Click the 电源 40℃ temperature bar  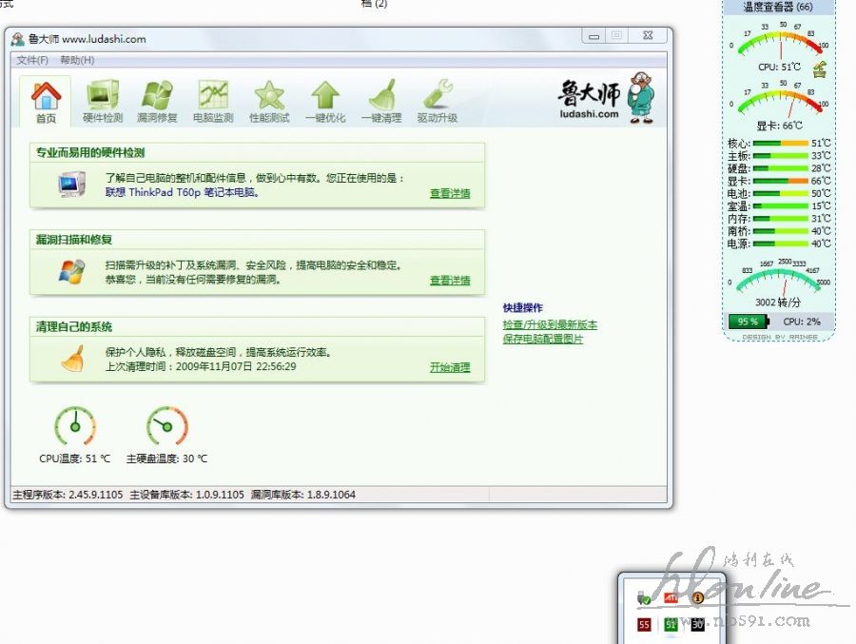click(780, 244)
